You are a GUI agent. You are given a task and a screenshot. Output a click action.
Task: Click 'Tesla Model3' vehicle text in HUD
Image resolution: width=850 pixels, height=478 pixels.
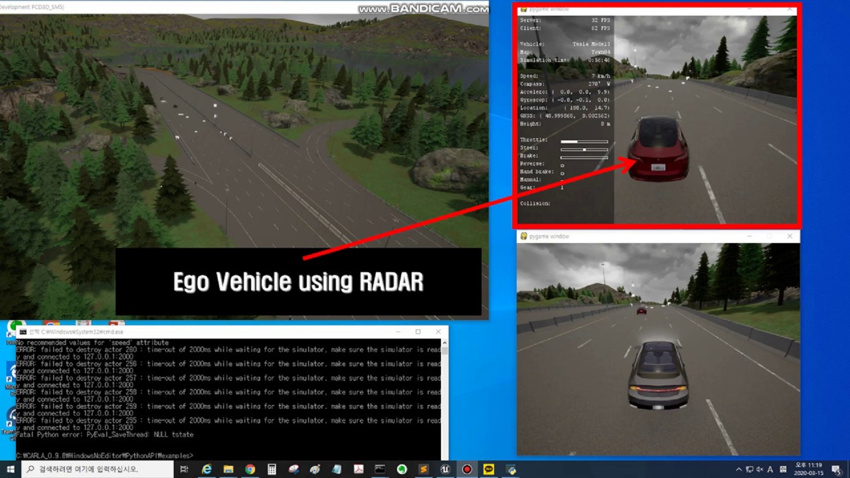click(x=591, y=44)
